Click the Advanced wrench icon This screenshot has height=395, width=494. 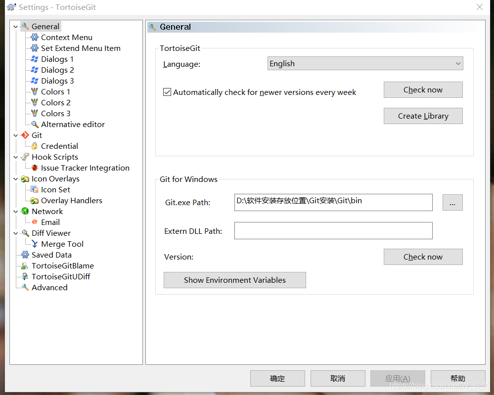point(25,288)
